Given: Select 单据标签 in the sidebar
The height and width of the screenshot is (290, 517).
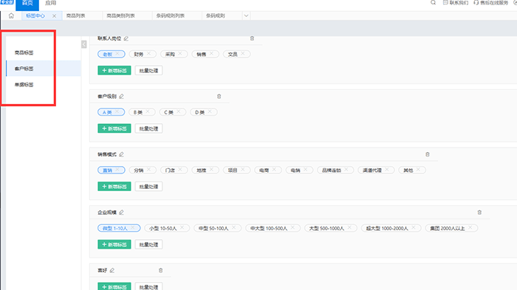Looking at the screenshot, I should (24, 85).
